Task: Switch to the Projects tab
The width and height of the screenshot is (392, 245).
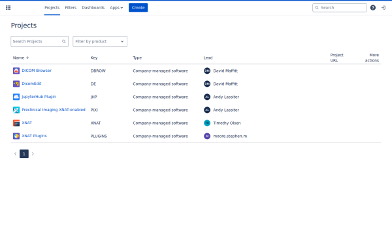Action: tap(52, 8)
